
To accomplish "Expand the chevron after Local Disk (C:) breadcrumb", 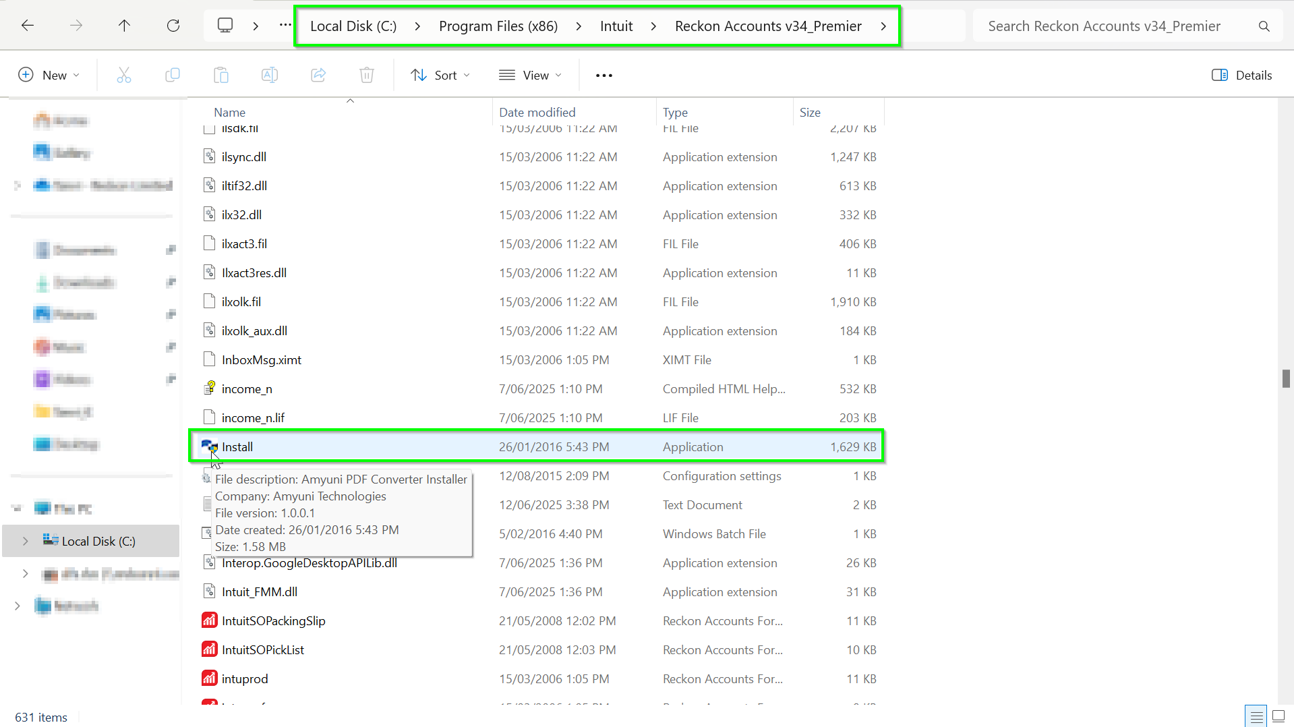I will (417, 26).
